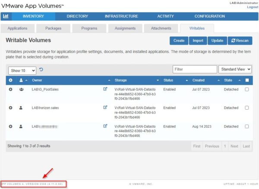Switch to the Assignments tab

coord(125,28)
